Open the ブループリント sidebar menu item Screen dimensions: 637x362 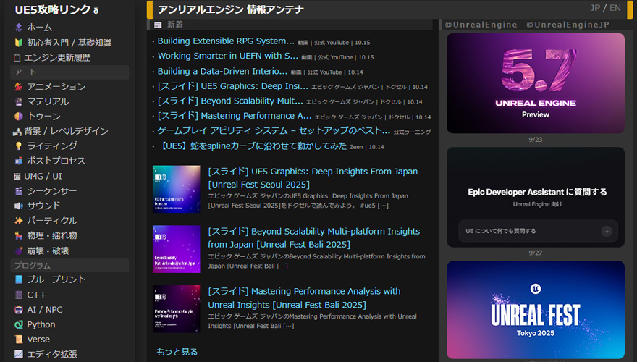(56, 279)
